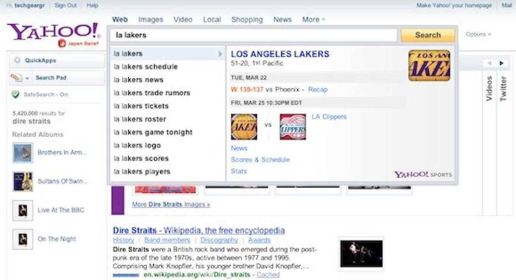
Task: Go to next carousel item arrow
Action: coord(501,63)
